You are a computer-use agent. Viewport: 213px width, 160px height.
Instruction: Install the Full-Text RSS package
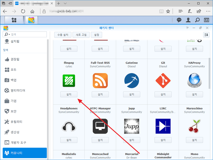tap(100, 94)
